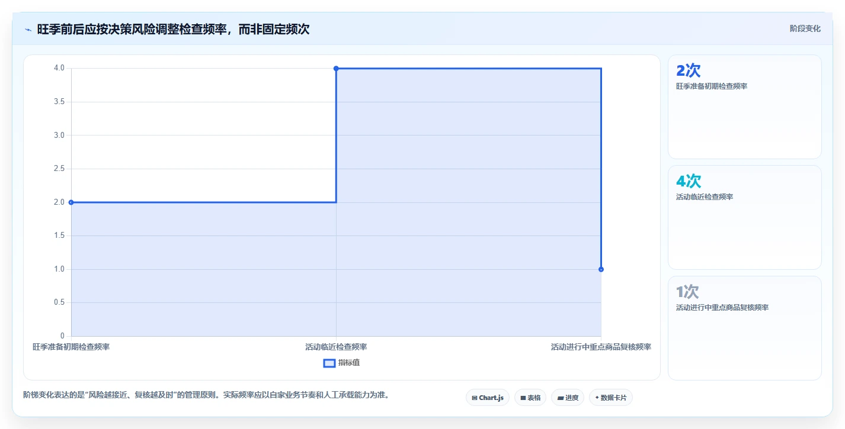Click x-axis label 活动进行中重点商品复核频率

coord(601,347)
